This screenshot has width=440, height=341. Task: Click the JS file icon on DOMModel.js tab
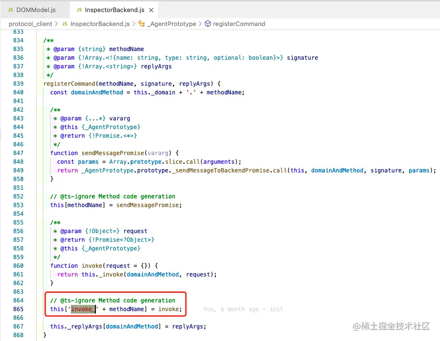coord(11,10)
